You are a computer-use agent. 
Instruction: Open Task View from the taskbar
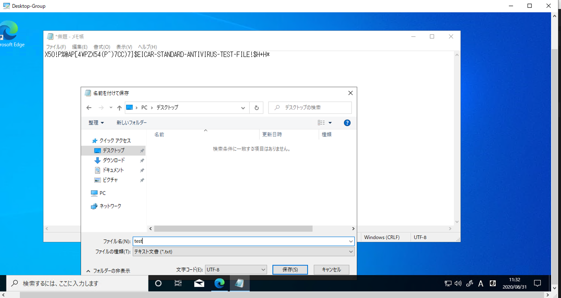click(x=178, y=283)
